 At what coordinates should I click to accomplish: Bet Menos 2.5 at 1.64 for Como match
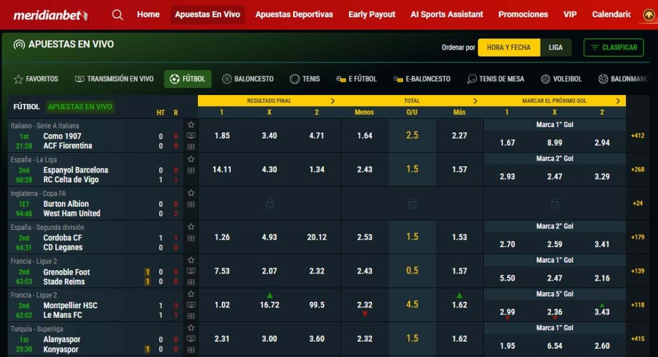[x=365, y=135]
